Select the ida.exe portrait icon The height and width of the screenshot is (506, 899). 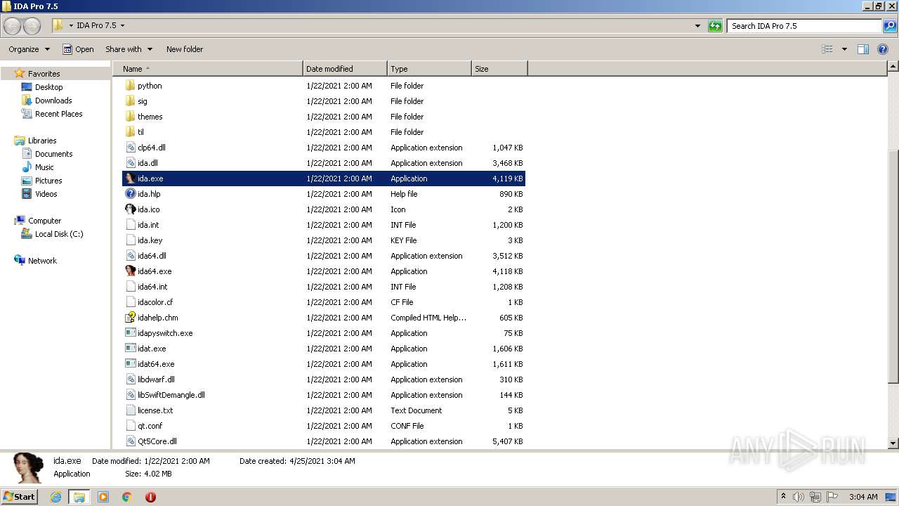click(x=130, y=179)
